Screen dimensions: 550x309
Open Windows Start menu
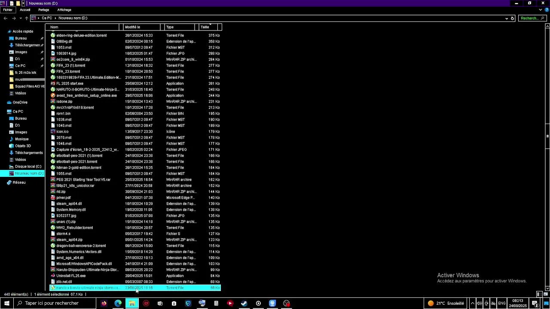click(x=6, y=303)
